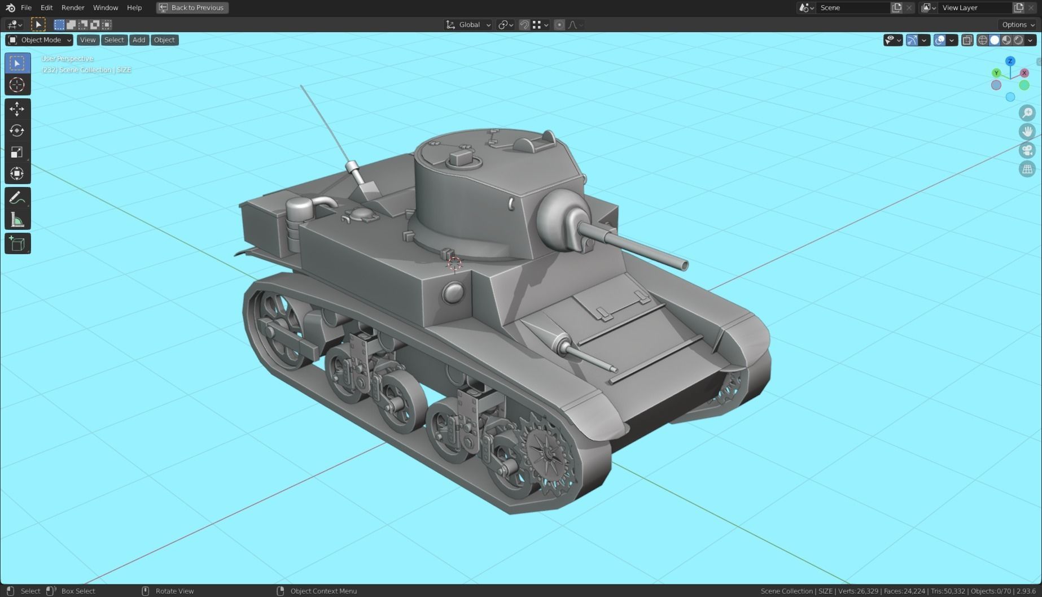This screenshot has height=597, width=1042.
Task: Open the view layer browse dropdown icon
Action: tap(929, 7)
